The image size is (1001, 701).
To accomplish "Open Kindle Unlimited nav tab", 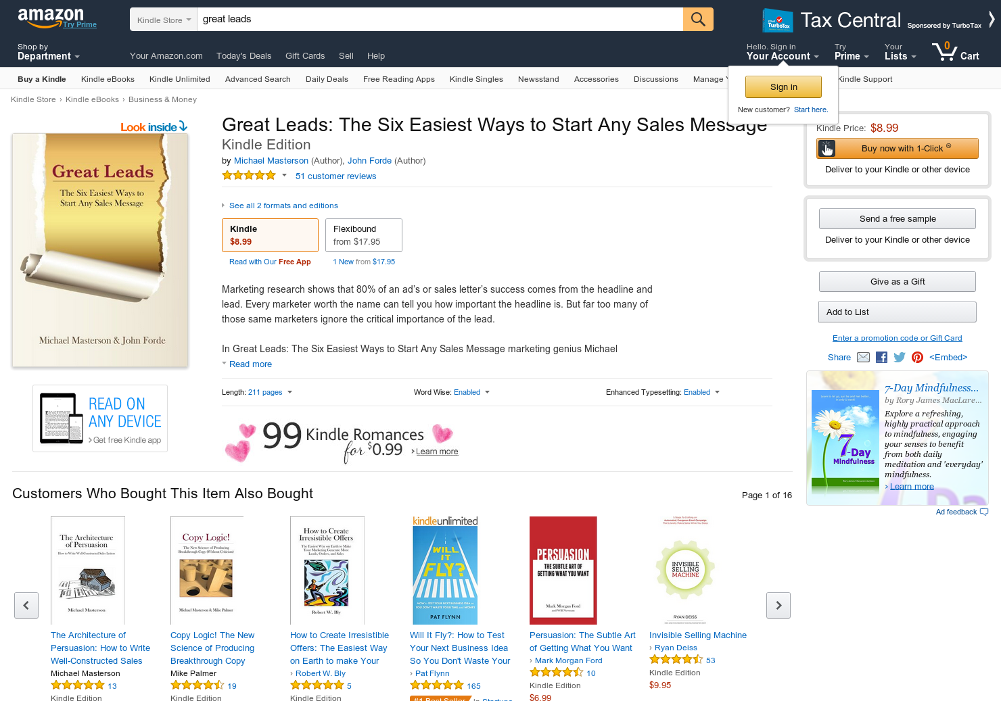I will point(180,79).
